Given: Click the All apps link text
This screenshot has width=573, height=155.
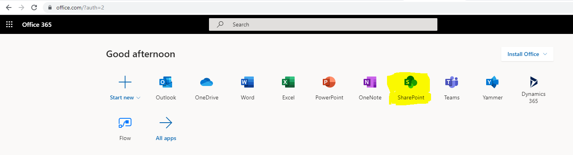Looking at the screenshot, I should click(166, 138).
